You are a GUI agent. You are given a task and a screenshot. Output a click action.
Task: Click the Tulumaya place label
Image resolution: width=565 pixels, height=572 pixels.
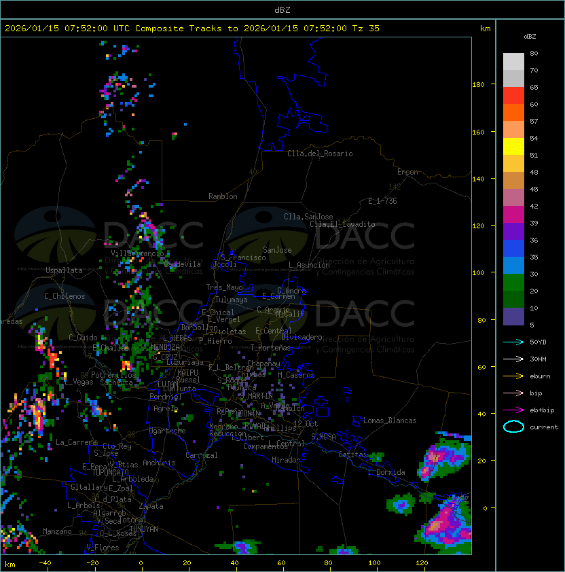[232, 300]
